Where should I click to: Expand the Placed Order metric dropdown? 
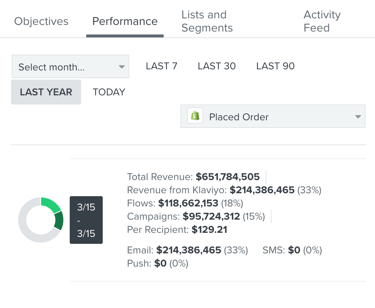273,117
